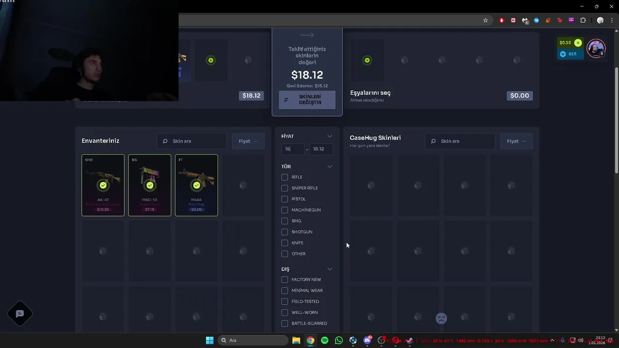Open Windows Start menu
The width and height of the screenshot is (619, 348).
tap(209, 340)
